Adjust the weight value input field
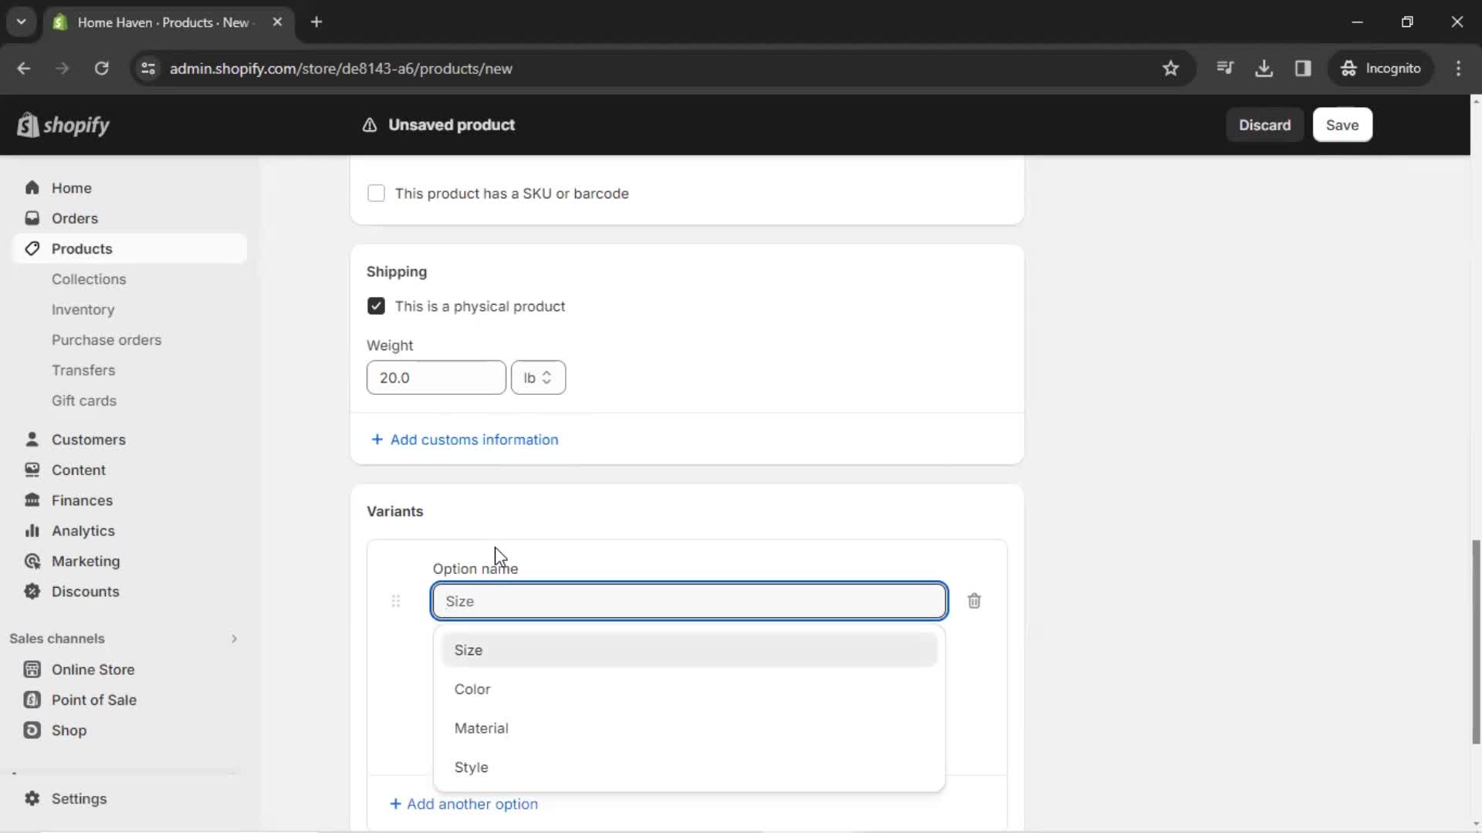This screenshot has height=833, width=1482. coord(435,377)
